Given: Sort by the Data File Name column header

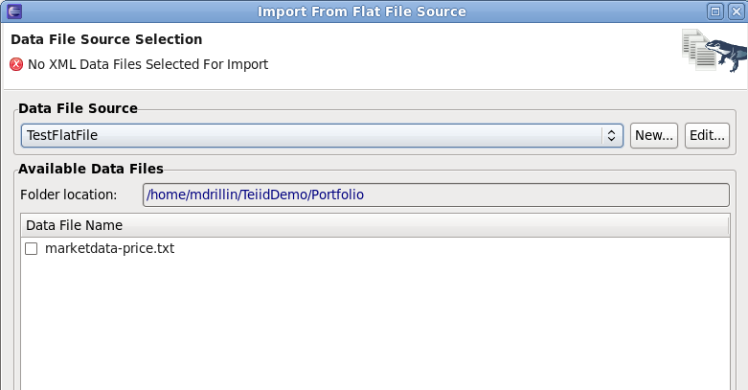Looking at the screenshot, I should pos(374,225).
